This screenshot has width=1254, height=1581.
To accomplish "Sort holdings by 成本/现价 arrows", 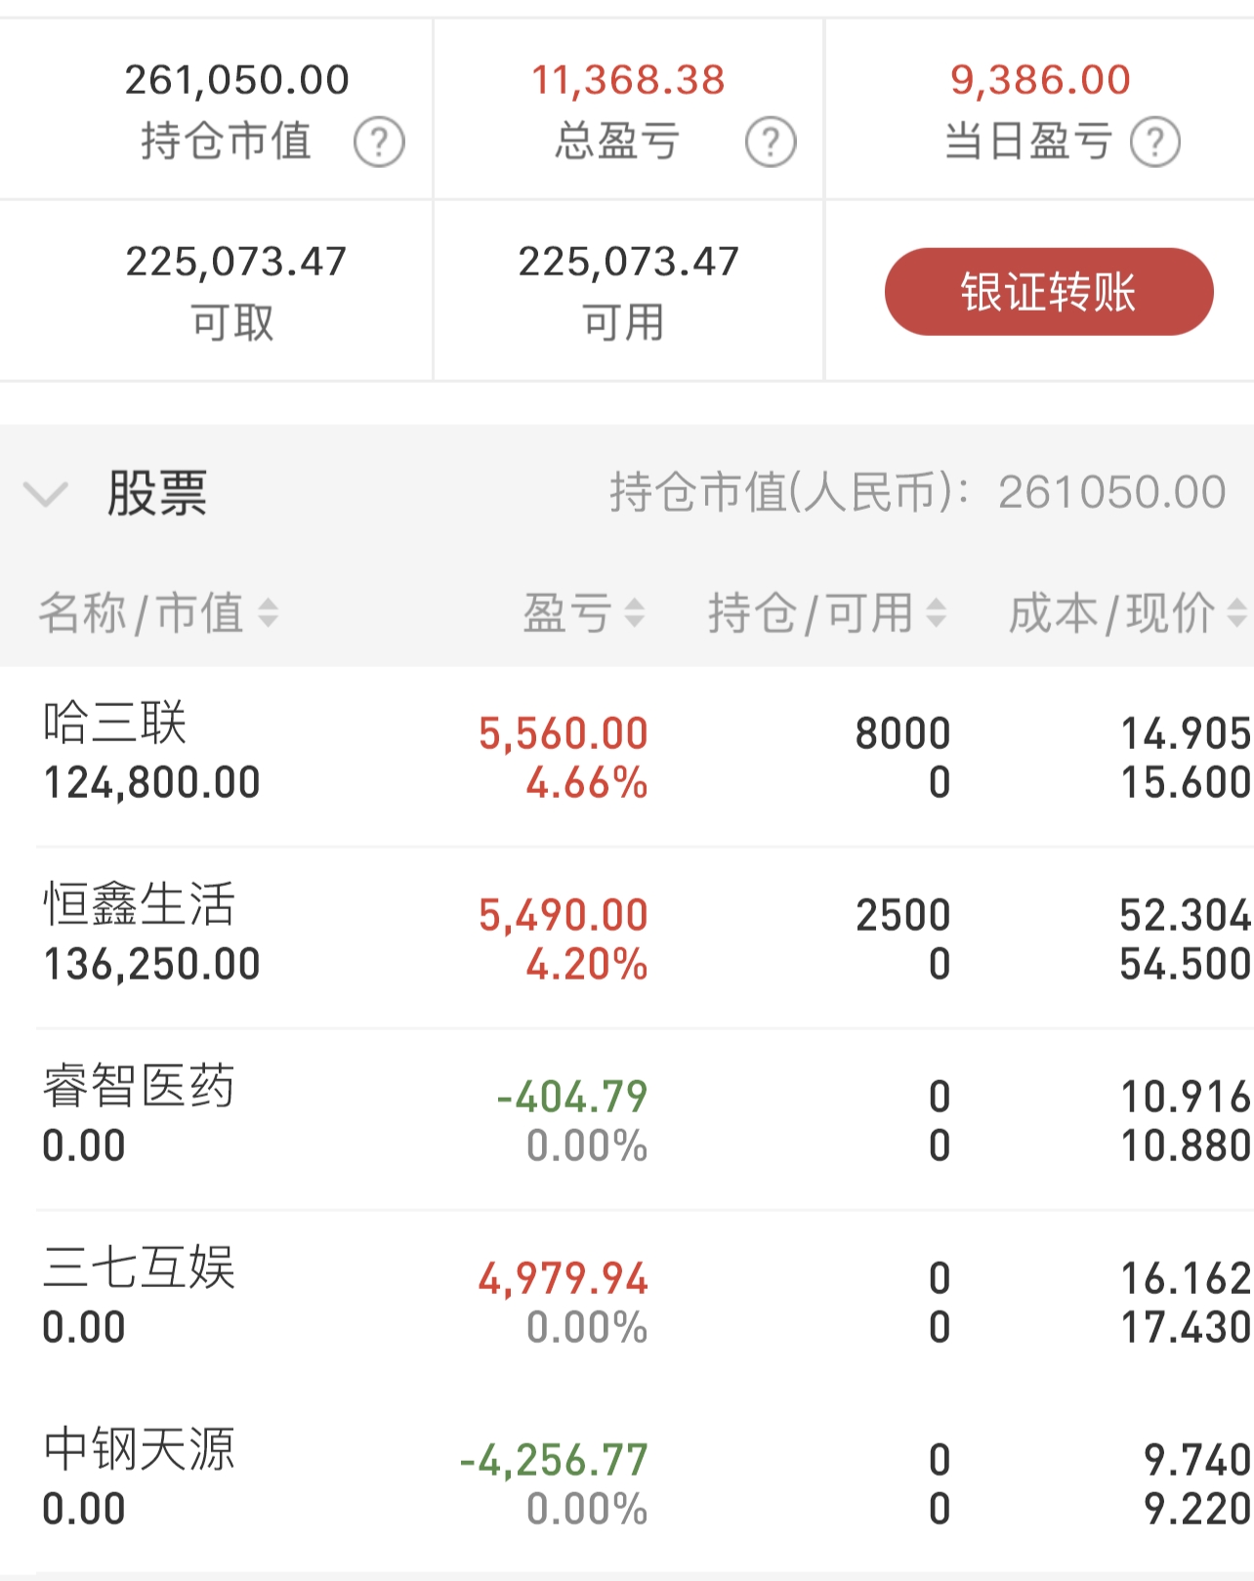I will coord(1236,613).
